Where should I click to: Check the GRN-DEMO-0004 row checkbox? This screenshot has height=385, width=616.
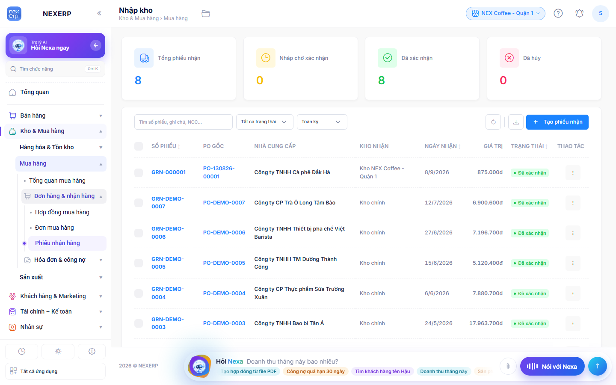(x=139, y=293)
